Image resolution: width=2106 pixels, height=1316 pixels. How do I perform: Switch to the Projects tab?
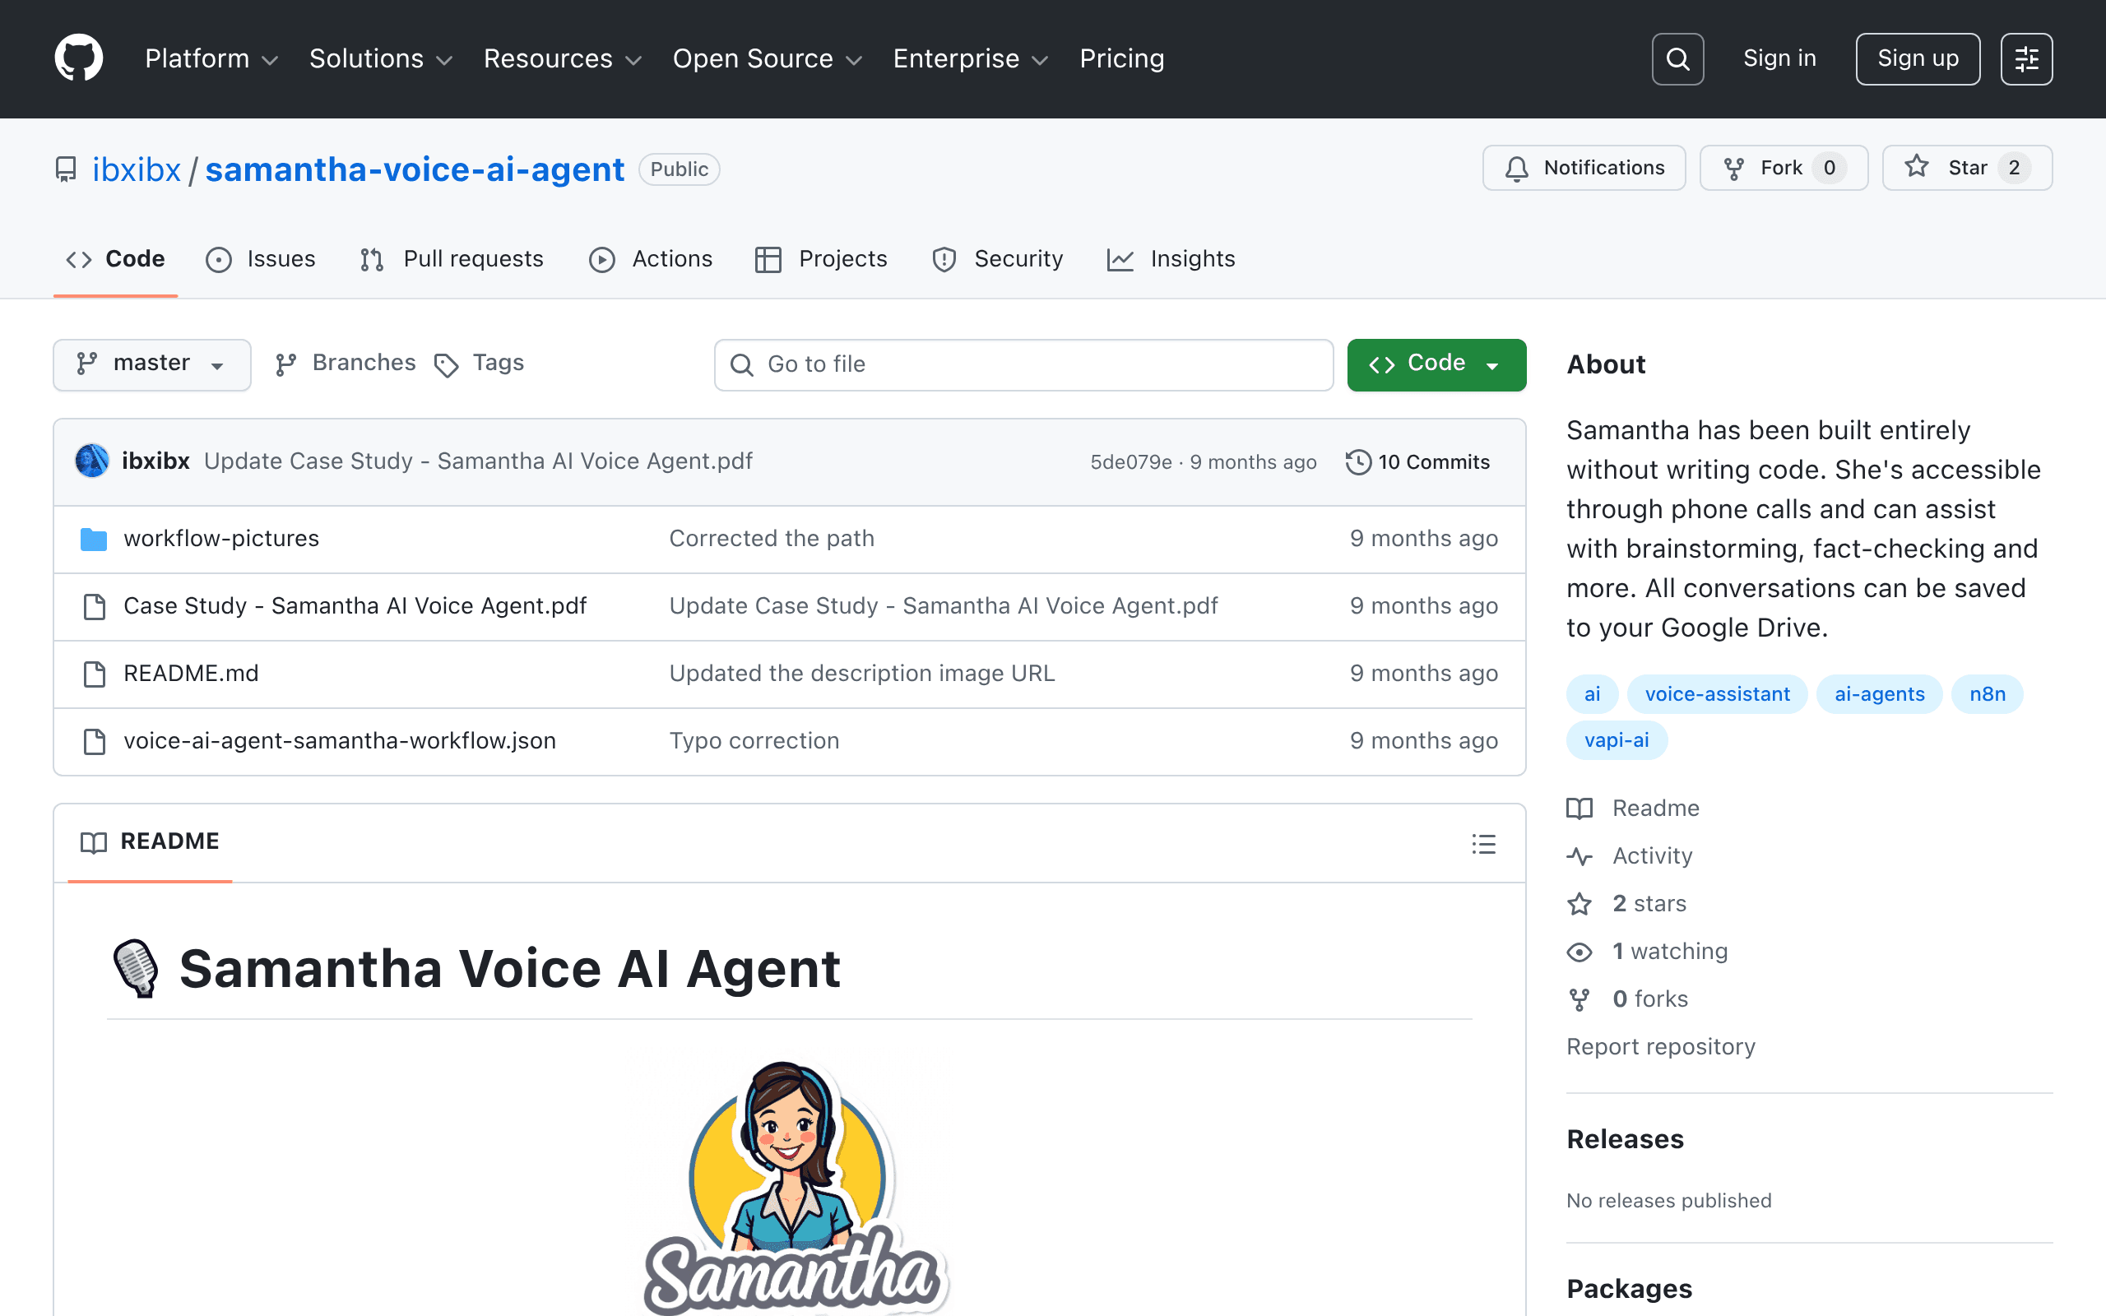click(x=822, y=259)
